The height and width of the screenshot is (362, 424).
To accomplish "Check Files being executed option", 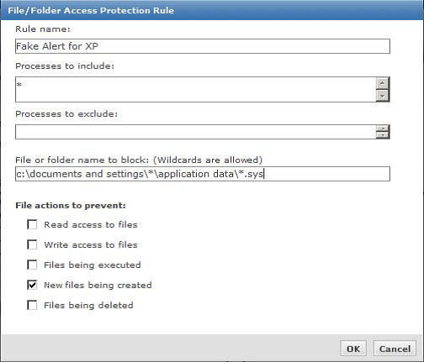I will pos(32,265).
